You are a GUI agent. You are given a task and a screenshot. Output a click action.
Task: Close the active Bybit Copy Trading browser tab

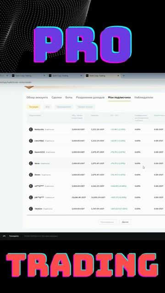tap(118, 76)
